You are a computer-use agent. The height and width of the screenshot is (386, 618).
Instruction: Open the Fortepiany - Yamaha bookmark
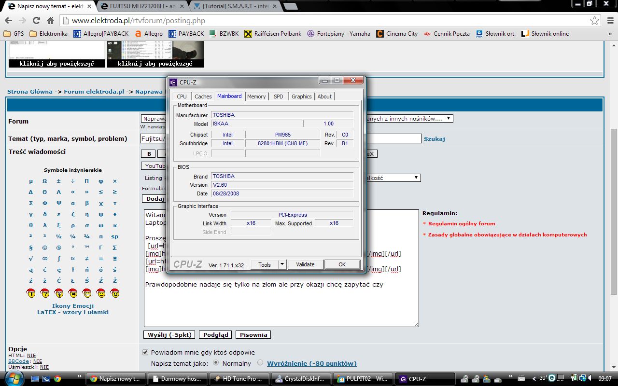pyautogui.click(x=339, y=34)
